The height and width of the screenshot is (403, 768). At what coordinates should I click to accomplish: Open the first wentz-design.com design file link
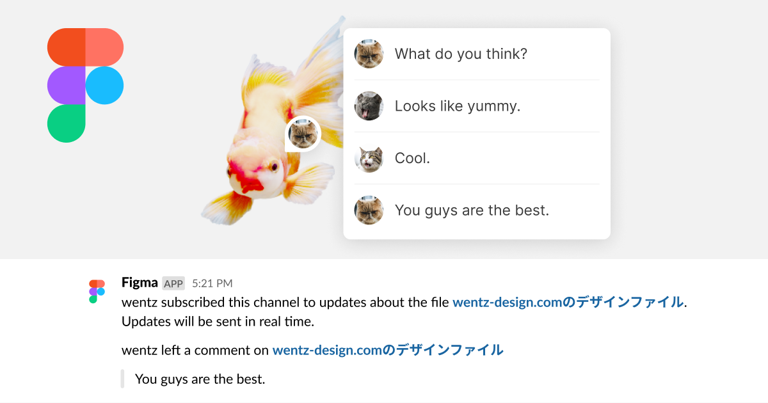click(568, 302)
